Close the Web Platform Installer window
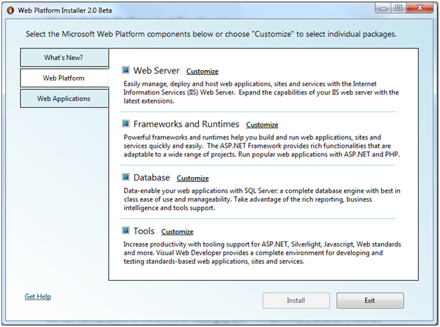Screen dimensions: 440x327 [x=420, y=8]
